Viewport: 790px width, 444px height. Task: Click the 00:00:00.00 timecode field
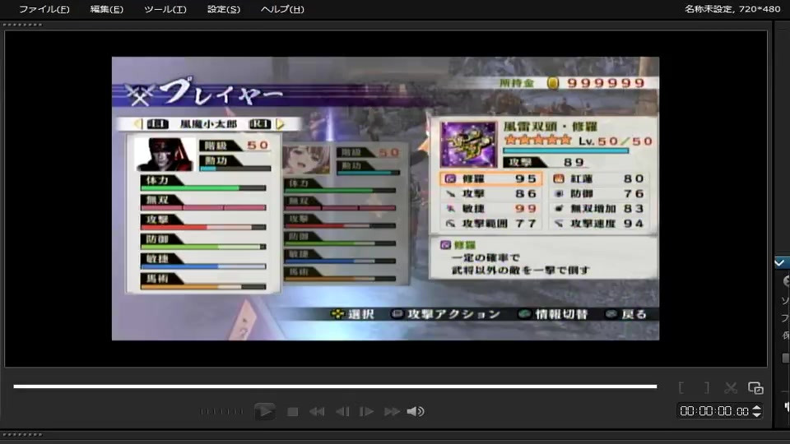pos(714,411)
